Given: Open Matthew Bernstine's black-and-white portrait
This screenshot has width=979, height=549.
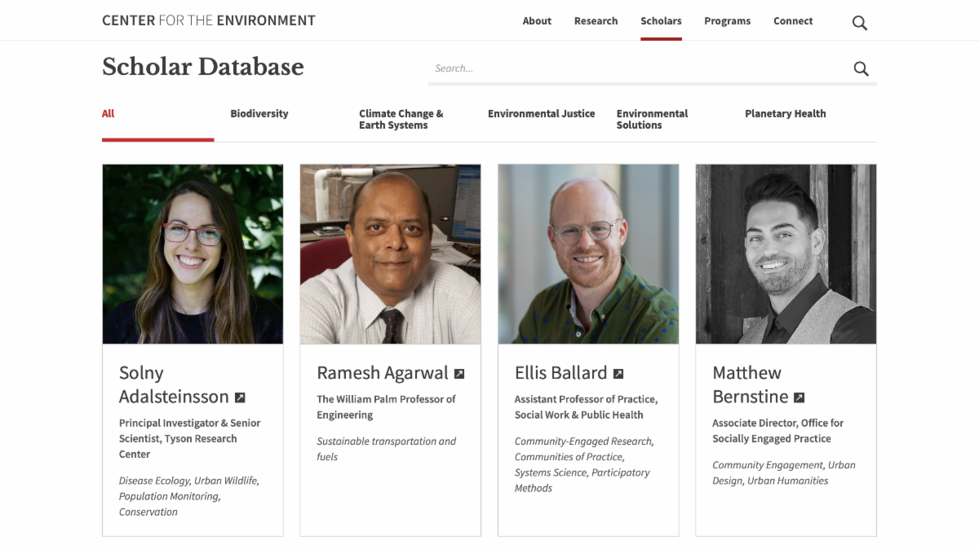Looking at the screenshot, I should point(786,253).
